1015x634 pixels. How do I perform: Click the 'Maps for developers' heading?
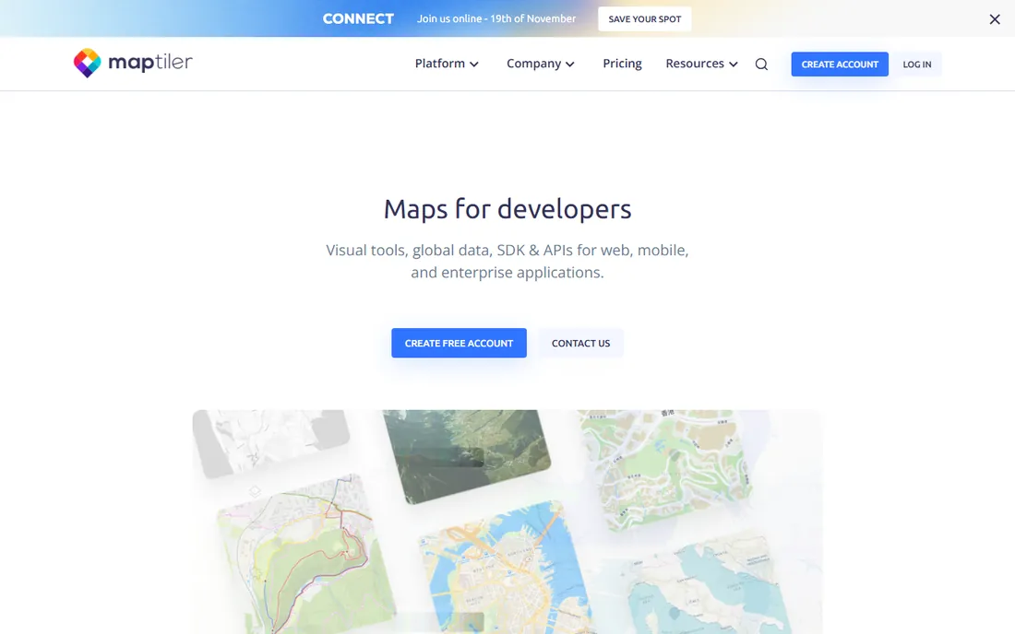click(x=507, y=209)
